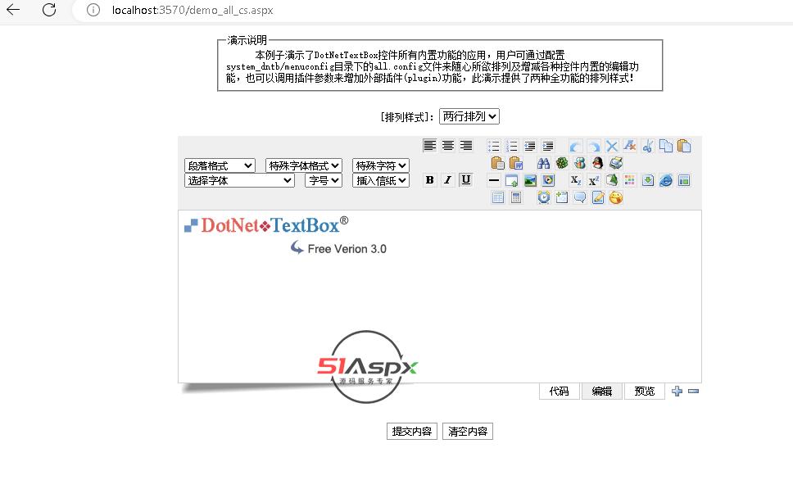Click the window upload arrow icon
Image resolution: width=793 pixels, height=498 pixels.
[512, 180]
